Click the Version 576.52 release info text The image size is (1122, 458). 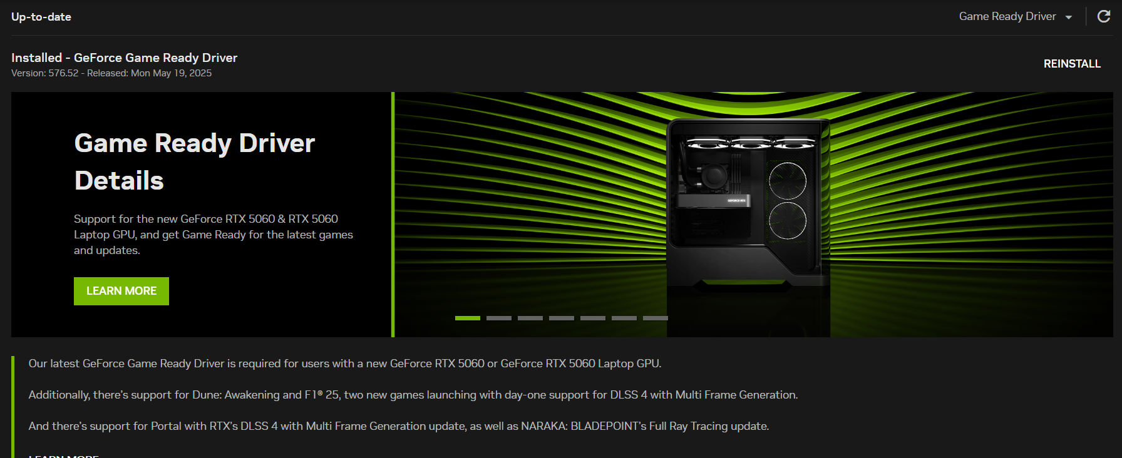pos(111,73)
